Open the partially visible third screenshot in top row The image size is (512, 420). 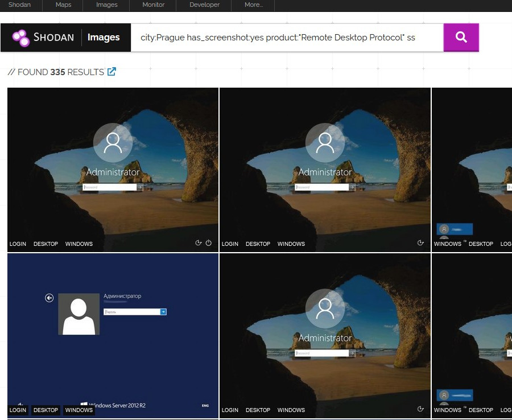pos(472,170)
